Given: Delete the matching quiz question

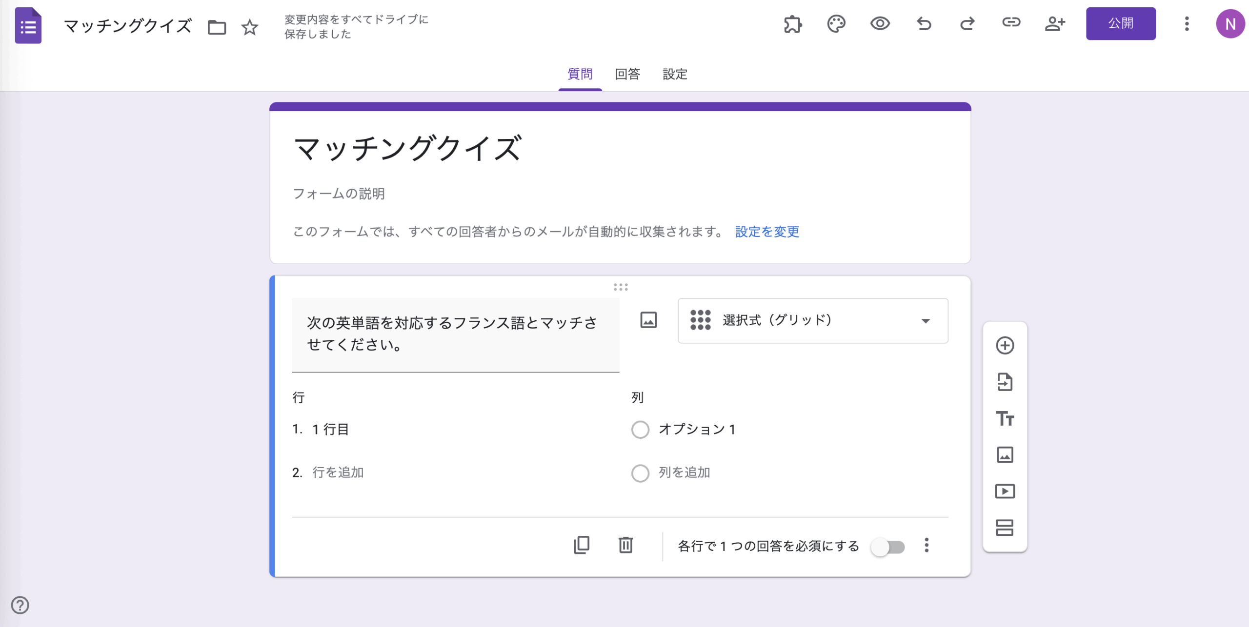Looking at the screenshot, I should (x=625, y=546).
